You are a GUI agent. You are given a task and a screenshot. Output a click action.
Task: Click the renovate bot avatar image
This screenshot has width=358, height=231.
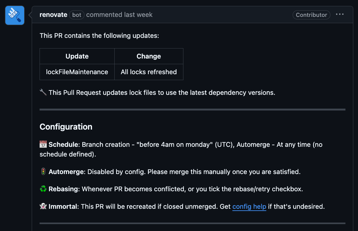pos(15,15)
